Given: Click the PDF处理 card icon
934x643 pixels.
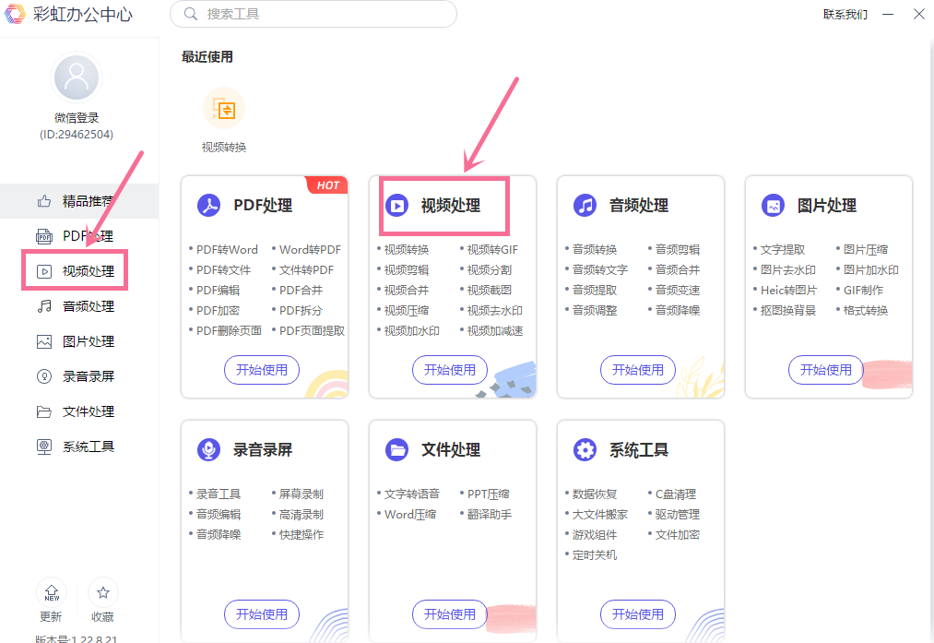Looking at the screenshot, I should [209, 205].
